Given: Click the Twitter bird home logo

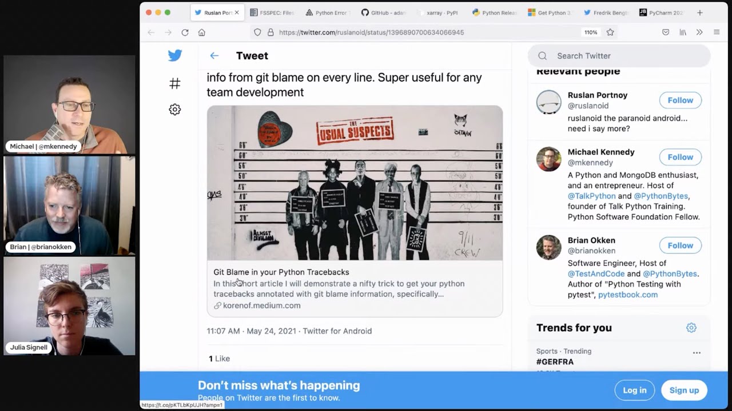Looking at the screenshot, I should tap(175, 55).
